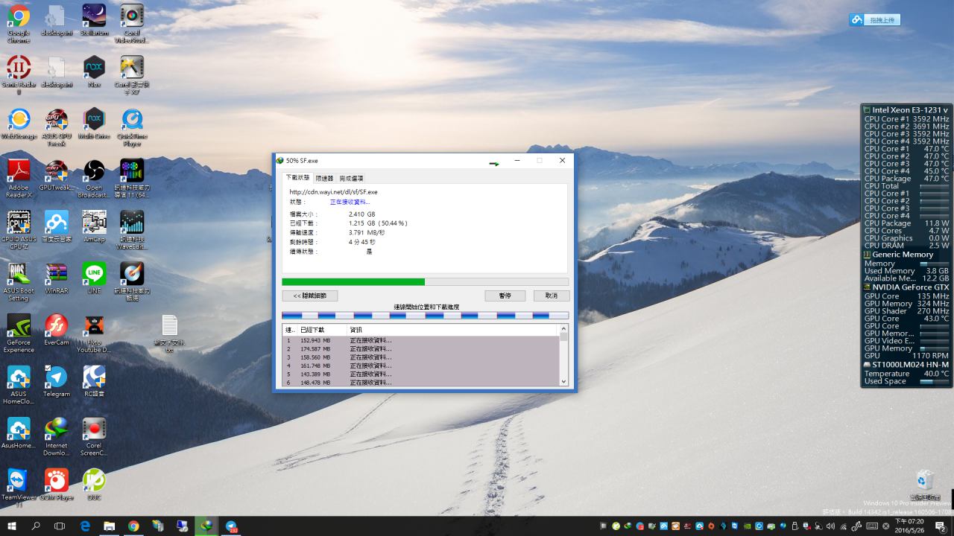Open the Telegram desktop shortcut
954x536 pixels.
tap(57, 378)
